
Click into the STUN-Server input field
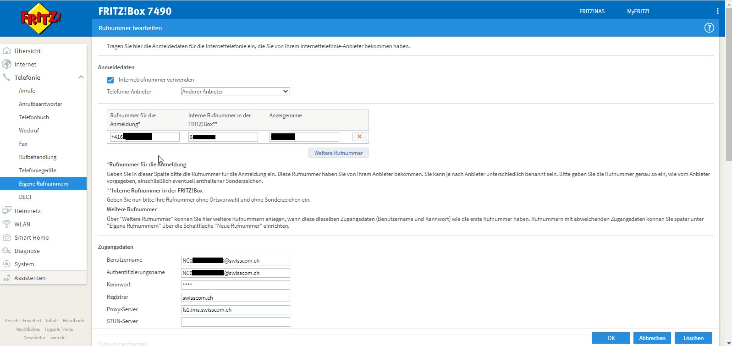tap(236, 322)
